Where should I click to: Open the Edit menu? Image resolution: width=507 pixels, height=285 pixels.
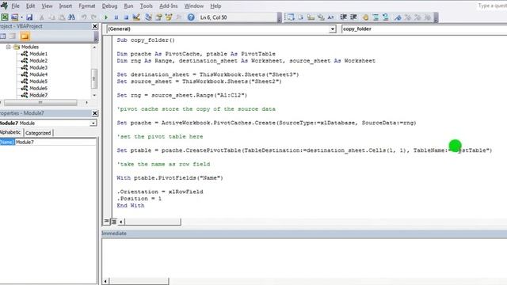coord(30,6)
